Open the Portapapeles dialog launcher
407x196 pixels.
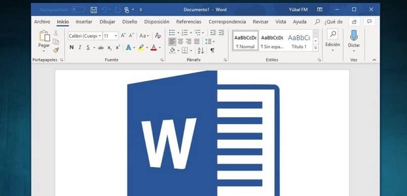pyautogui.click(x=62, y=60)
